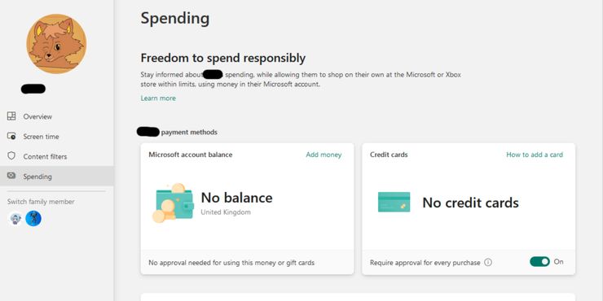Click the wallet with coins illustration
The height and width of the screenshot is (301, 603).
(173, 203)
